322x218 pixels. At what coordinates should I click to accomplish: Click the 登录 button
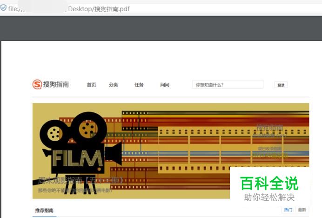click(281, 85)
